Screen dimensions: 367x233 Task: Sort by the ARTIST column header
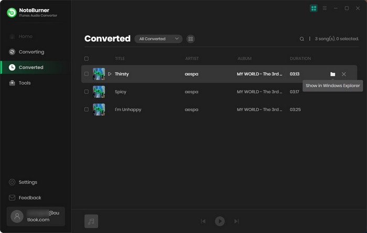click(192, 59)
